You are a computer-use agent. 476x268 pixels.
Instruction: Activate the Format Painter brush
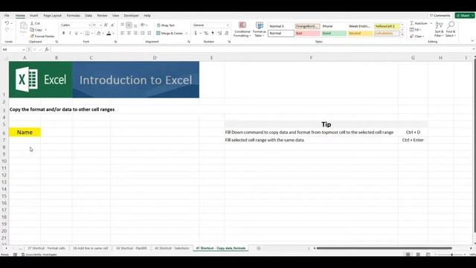click(42, 36)
